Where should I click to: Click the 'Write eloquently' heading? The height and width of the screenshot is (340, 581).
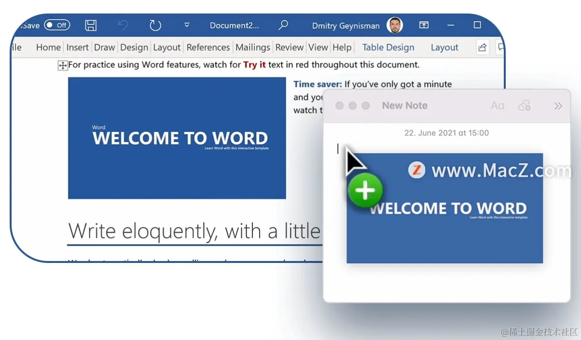click(194, 231)
